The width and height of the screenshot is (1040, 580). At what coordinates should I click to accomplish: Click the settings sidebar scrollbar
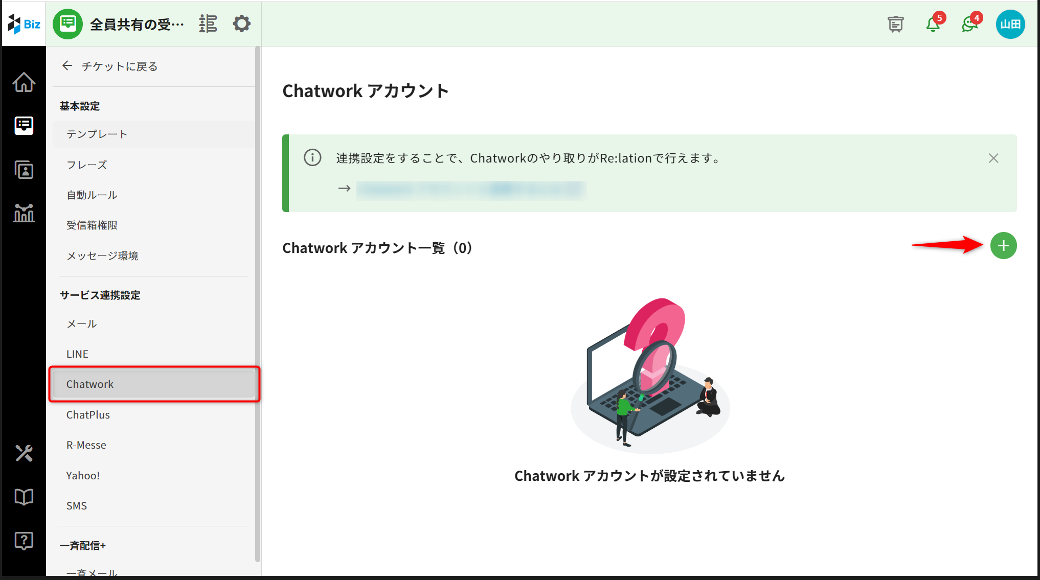[x=258, y=304]
